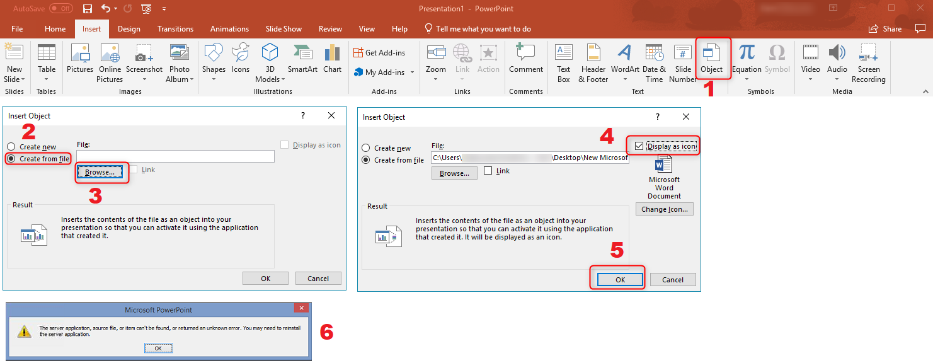
Task: Expand the Undo history dropdown arrow
Action: tap(115, 9)
